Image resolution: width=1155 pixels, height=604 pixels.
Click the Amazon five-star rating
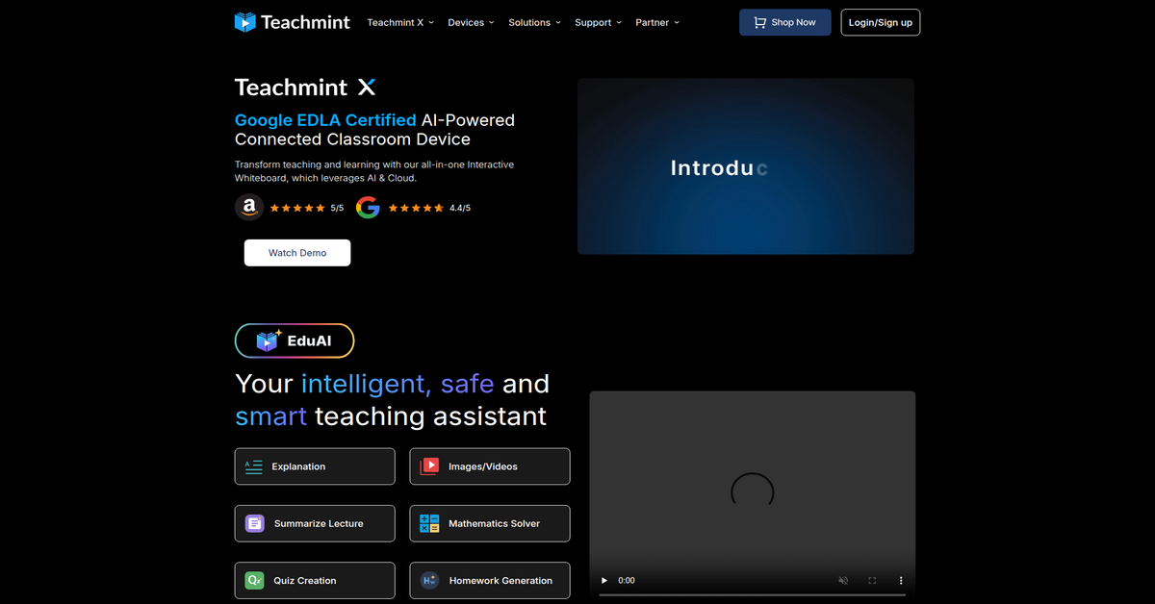[x=297, y=208]
